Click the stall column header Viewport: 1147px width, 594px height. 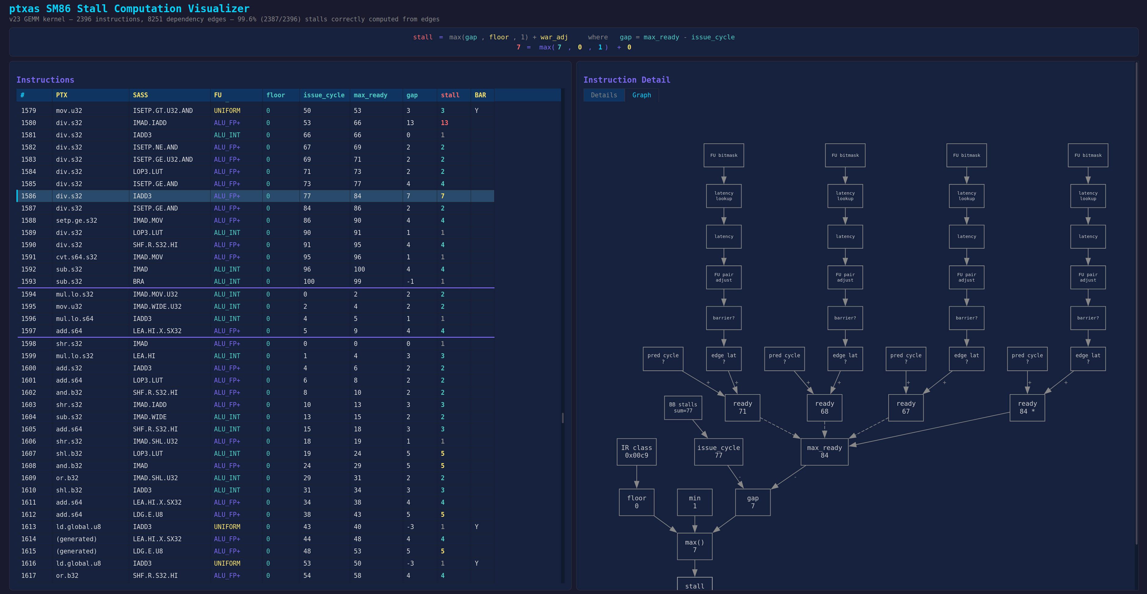450,95
